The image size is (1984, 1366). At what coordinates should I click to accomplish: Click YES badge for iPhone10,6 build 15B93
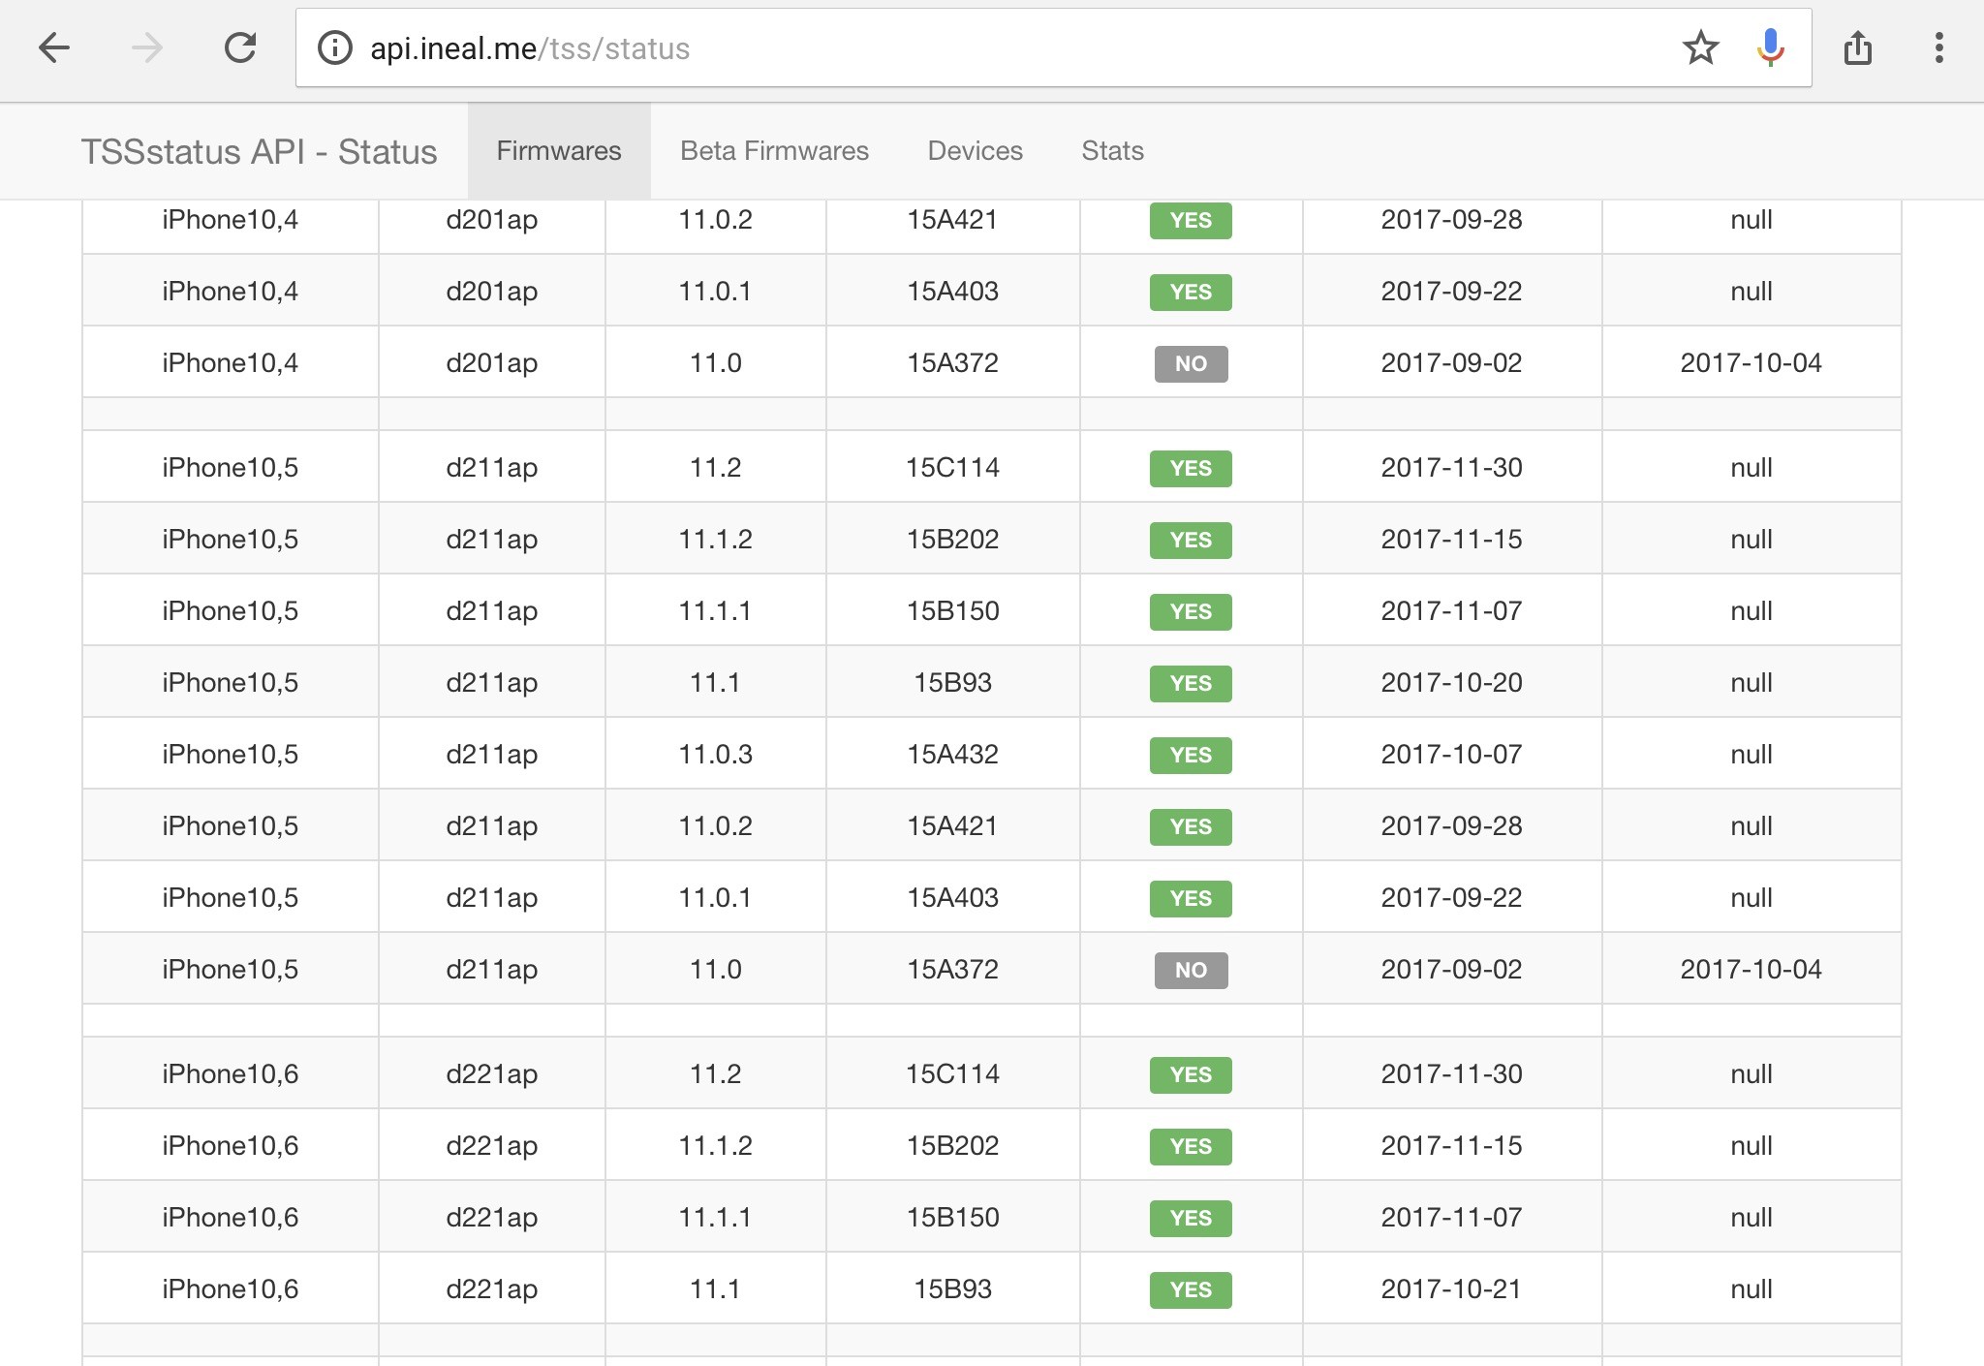pos(1191,1289)
